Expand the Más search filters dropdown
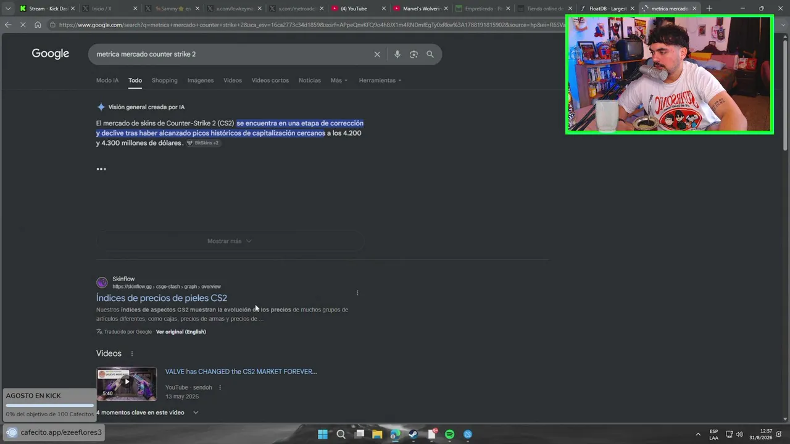 coord(339,80)
